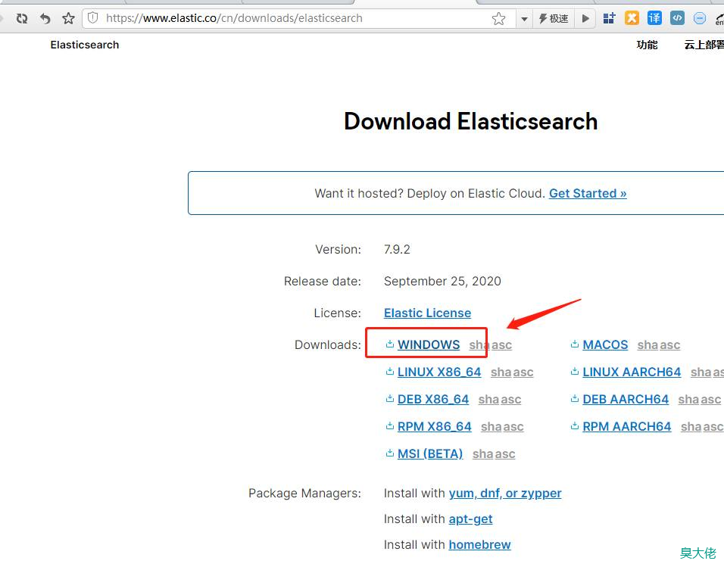Open the sha checksum for DEB AARCH64
Screen dimensions: 724x567
(688, 400)
